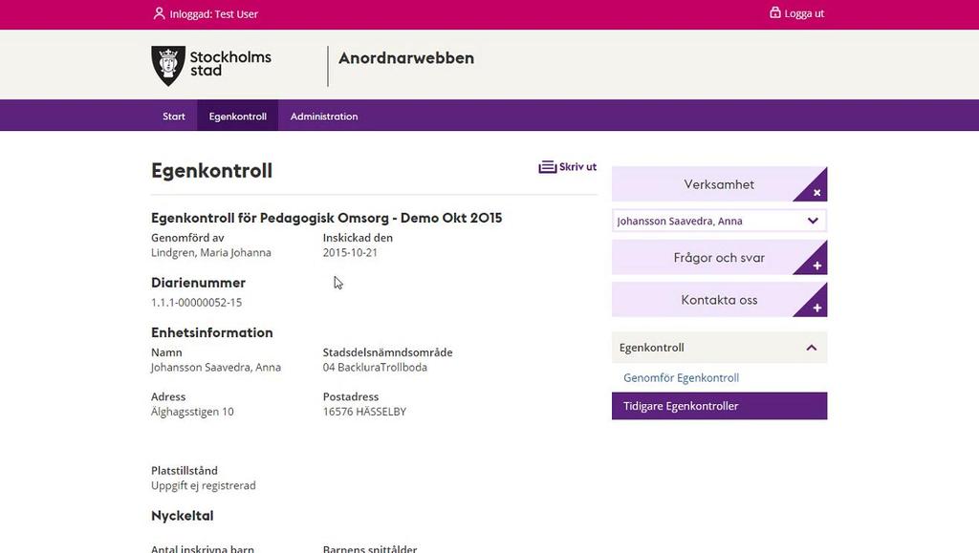The image size is (979, 553).
Task: Click the Inskickad den label
Action: [358, 238]
